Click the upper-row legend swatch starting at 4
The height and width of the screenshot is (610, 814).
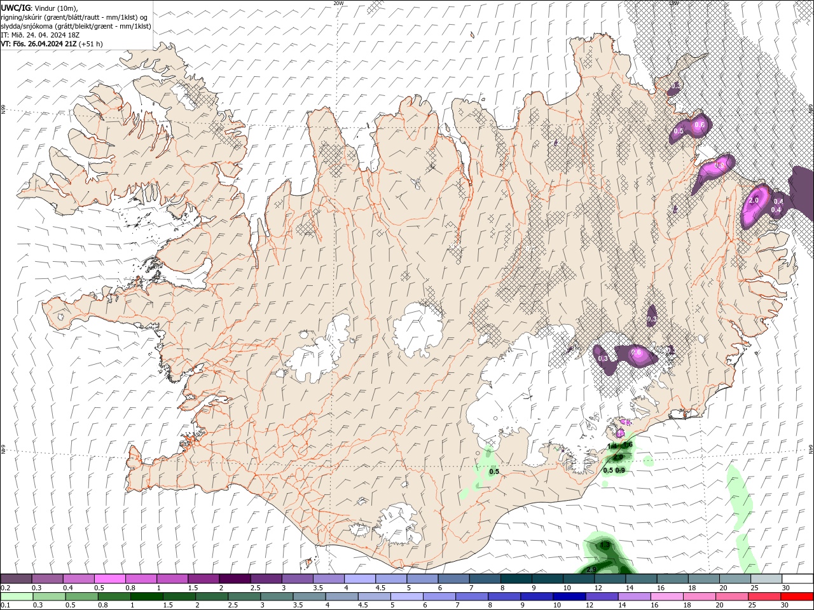(360, 579)
